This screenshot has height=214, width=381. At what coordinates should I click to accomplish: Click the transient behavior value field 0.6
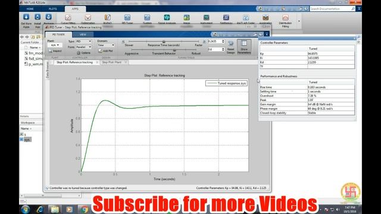[214, 49]
